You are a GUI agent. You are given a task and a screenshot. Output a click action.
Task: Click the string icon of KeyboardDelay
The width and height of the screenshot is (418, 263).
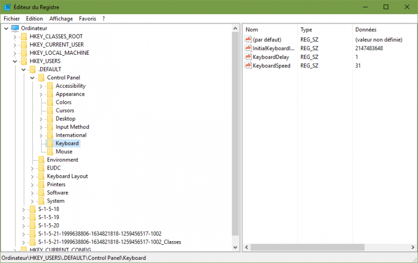[248, 57]
